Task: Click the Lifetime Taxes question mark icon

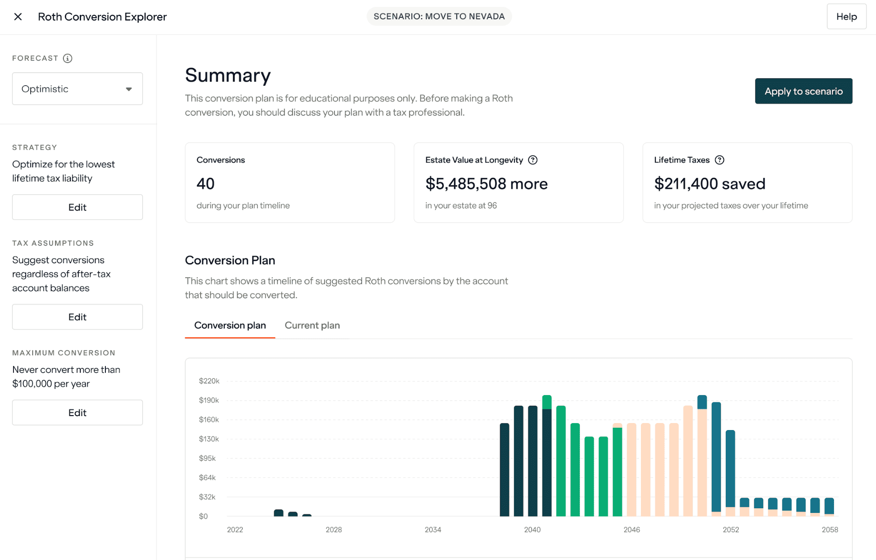Action: click(x=719, y=160)
